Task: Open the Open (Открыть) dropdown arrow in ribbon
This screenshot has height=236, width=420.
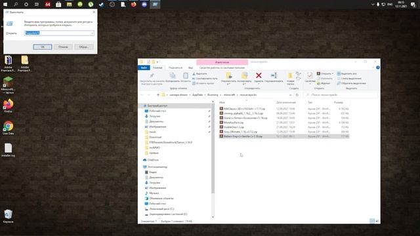Action: (x=333, y=73)
